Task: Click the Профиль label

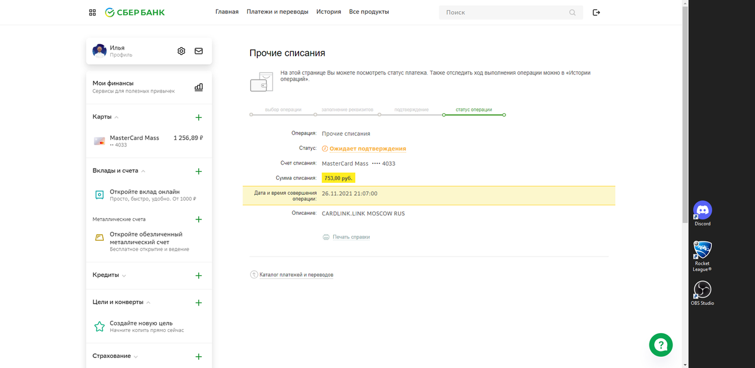Action: tap(121, 55)
